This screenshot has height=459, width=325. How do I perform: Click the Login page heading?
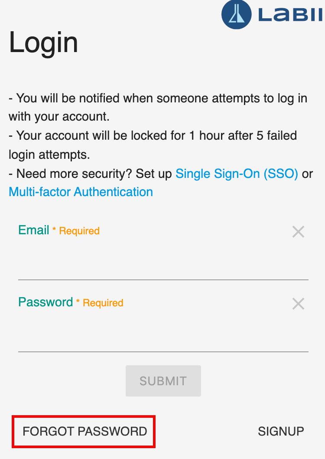click(43, 43)
